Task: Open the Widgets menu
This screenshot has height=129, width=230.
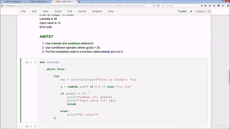Action: [97, 11]
